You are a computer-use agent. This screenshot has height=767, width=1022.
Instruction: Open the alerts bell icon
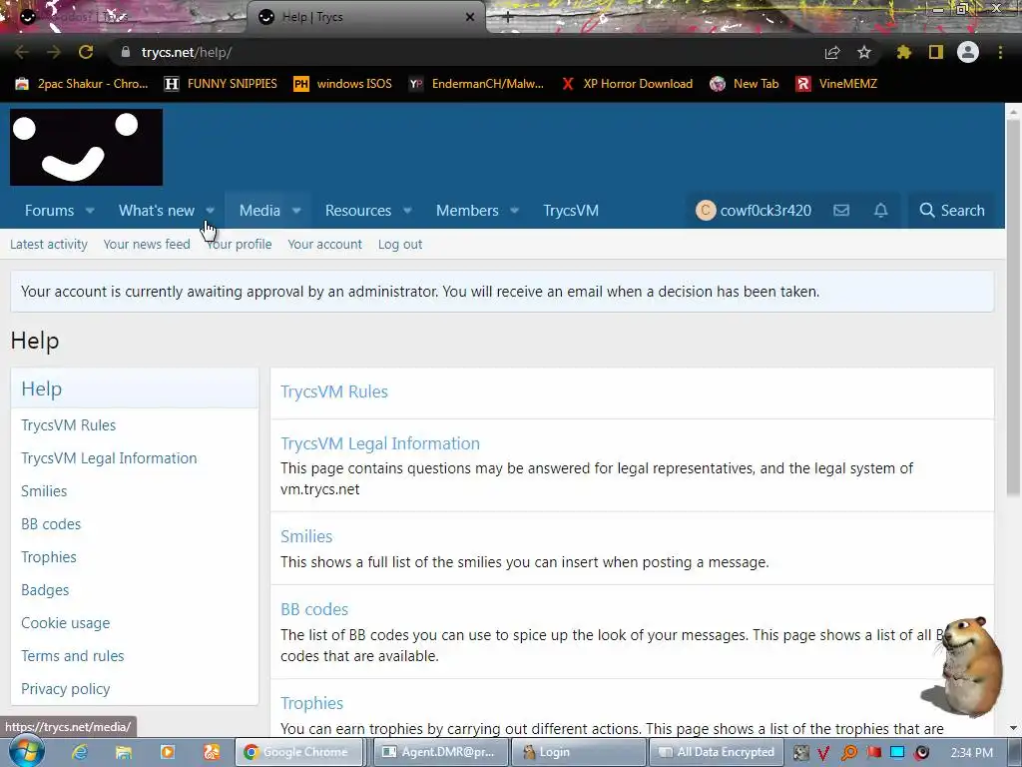[880, 210]
